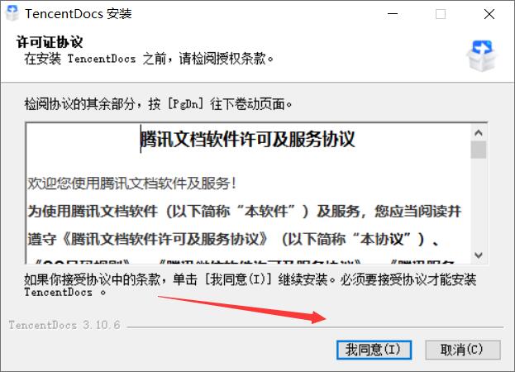
Task: Click the 遵守《腾讯文档软件许可及服务协议》 line
Action: (233, 239)
